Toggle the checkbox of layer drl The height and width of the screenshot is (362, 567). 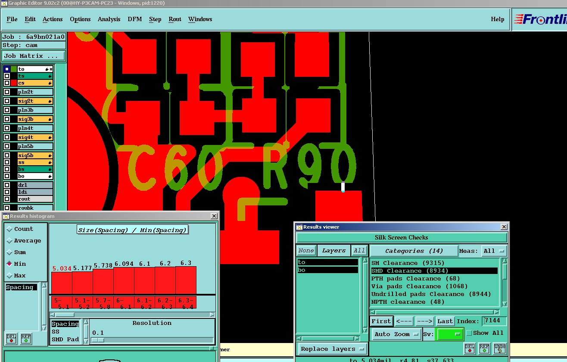(7, 185)
